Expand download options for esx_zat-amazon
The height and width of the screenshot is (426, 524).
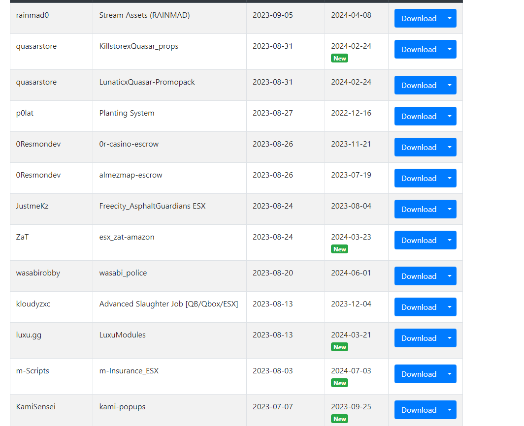[450, 241]
